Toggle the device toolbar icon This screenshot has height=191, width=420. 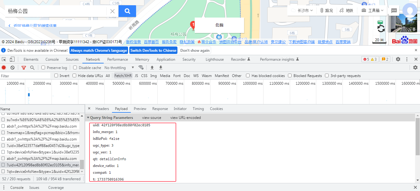[x=12, y=59]
